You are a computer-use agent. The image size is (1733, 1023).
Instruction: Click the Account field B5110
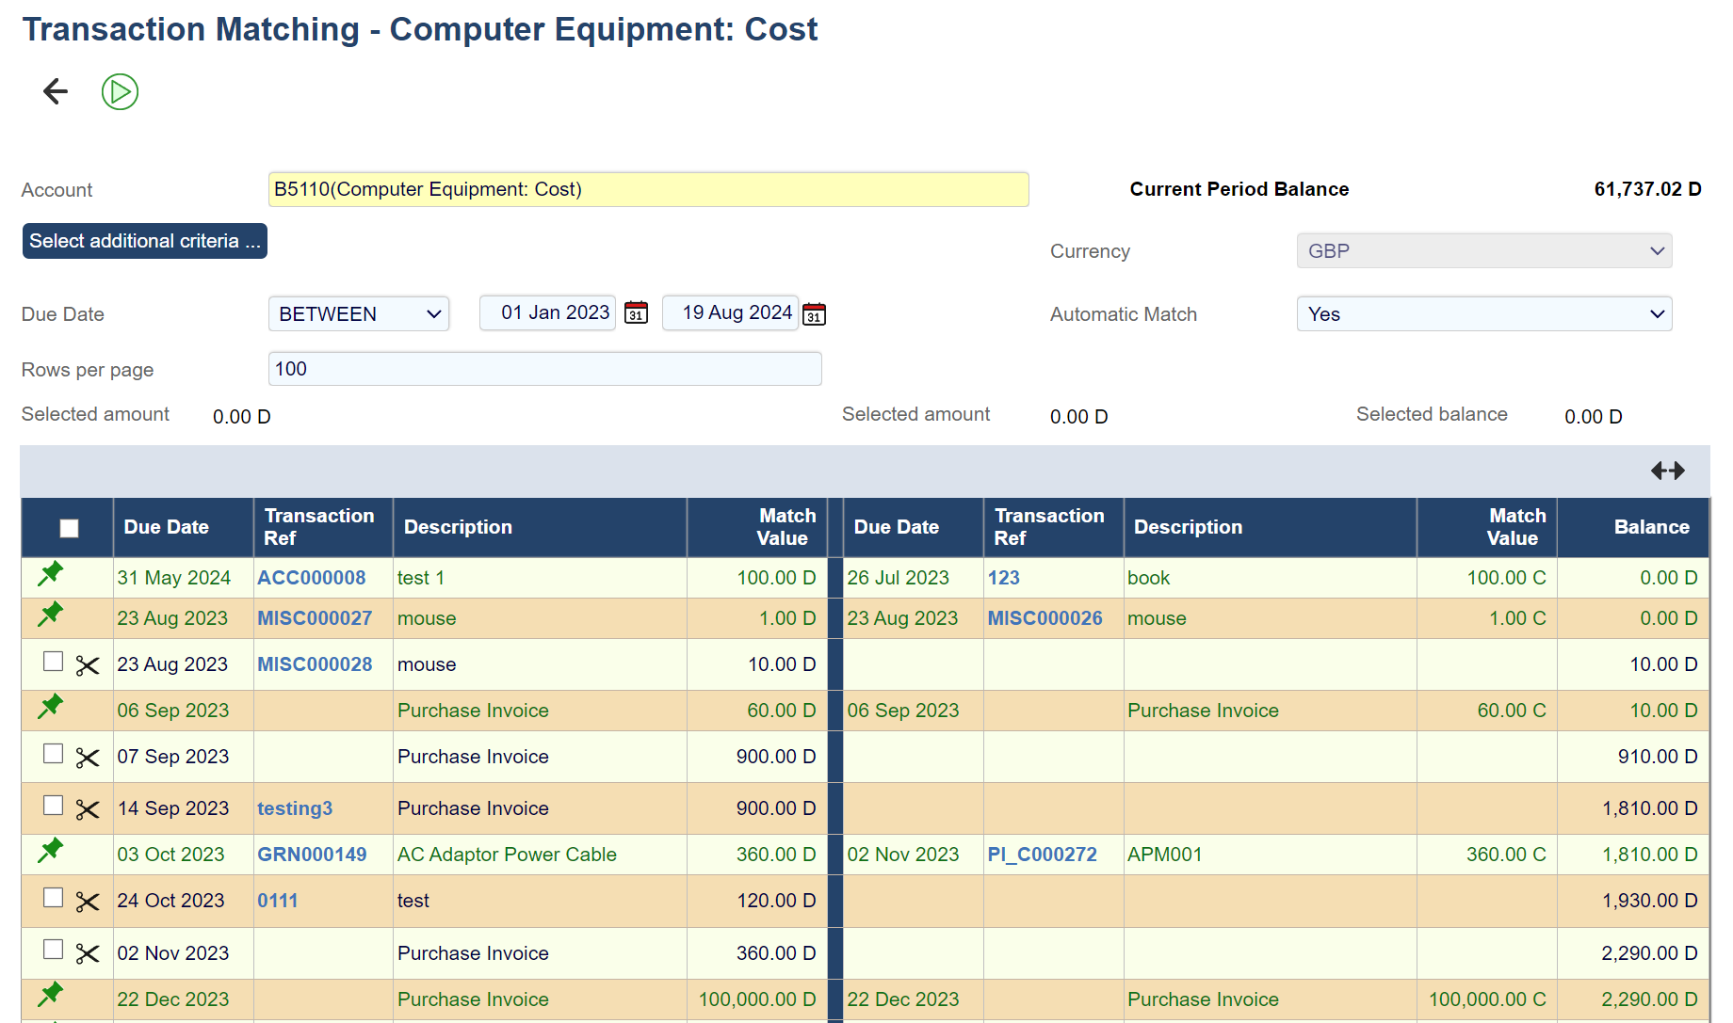pos(648,189)
